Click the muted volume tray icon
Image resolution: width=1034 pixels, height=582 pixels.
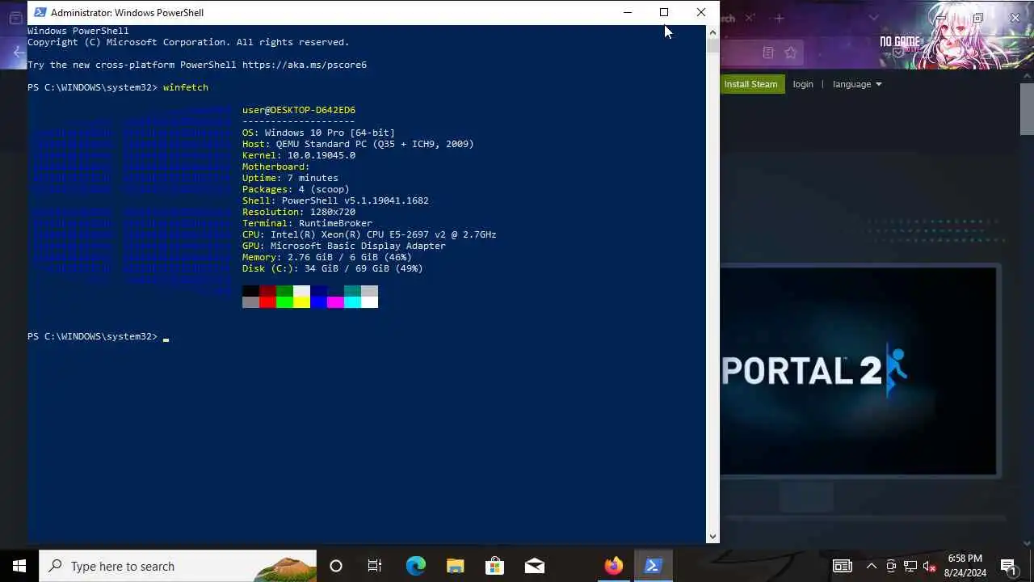tap(930, 566)
